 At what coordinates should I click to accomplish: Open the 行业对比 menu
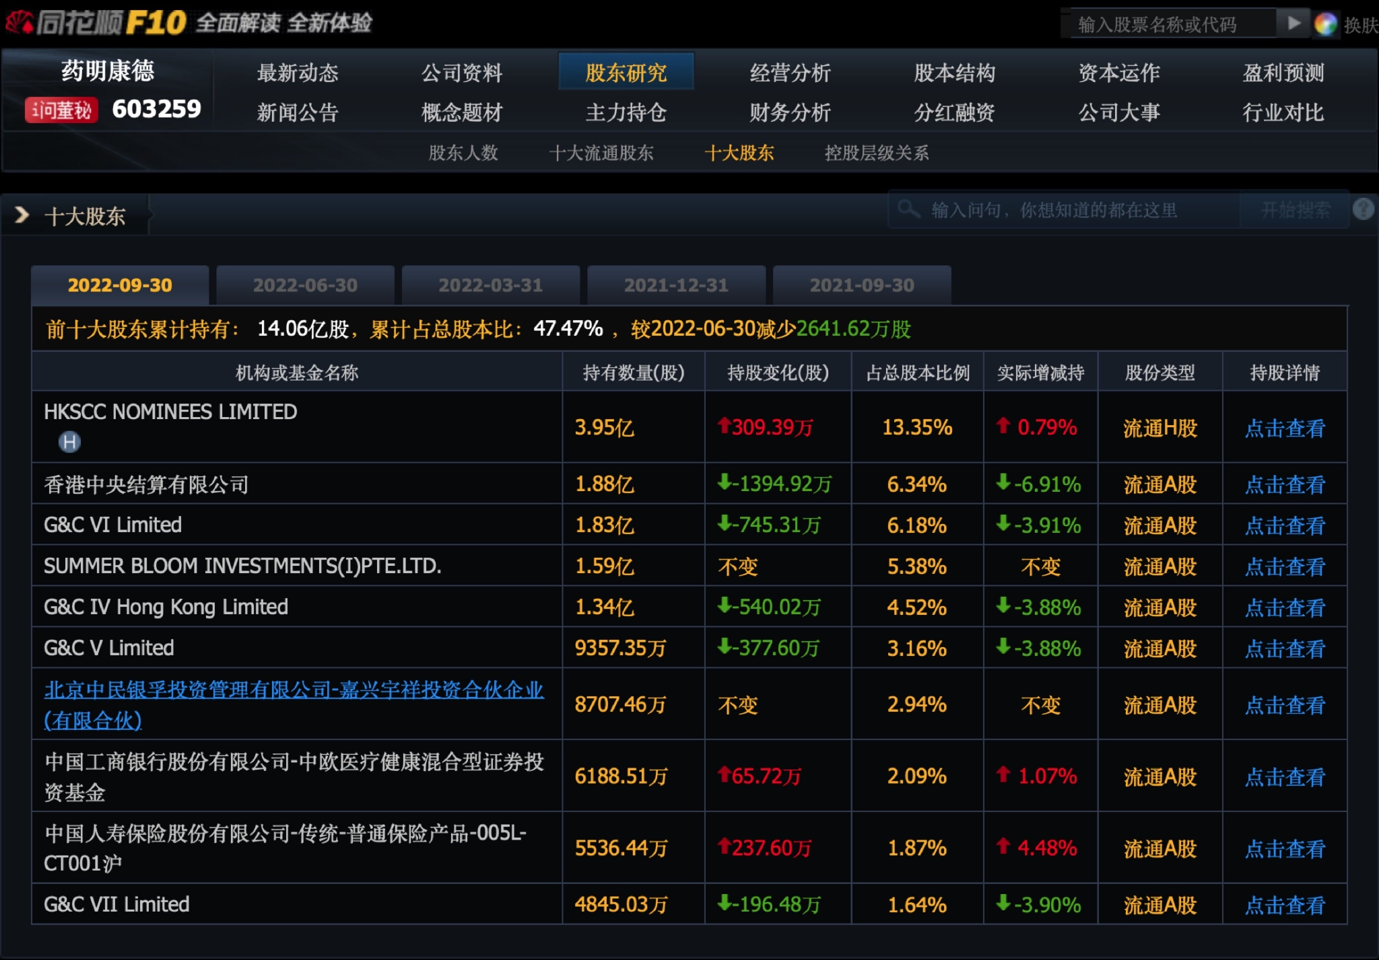click(1283, 112)
